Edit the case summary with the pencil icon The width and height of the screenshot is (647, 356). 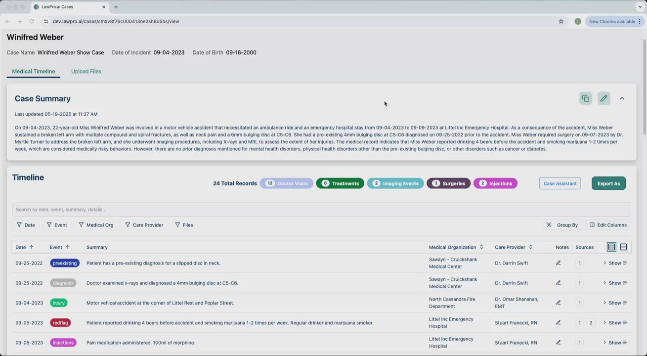coord(604,98)
